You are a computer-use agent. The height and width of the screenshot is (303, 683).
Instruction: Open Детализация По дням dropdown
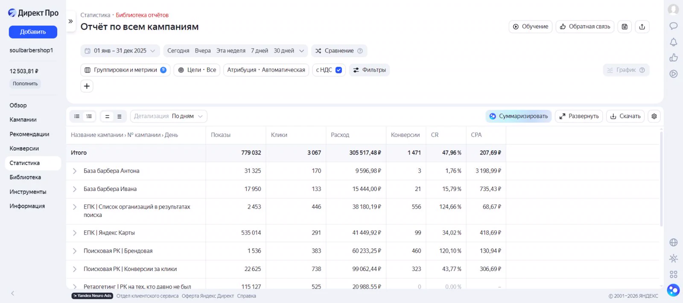tap(169, 116)
